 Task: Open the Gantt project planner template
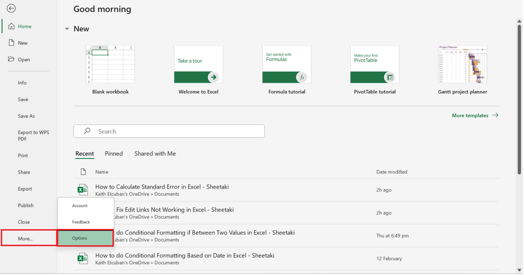463,64
